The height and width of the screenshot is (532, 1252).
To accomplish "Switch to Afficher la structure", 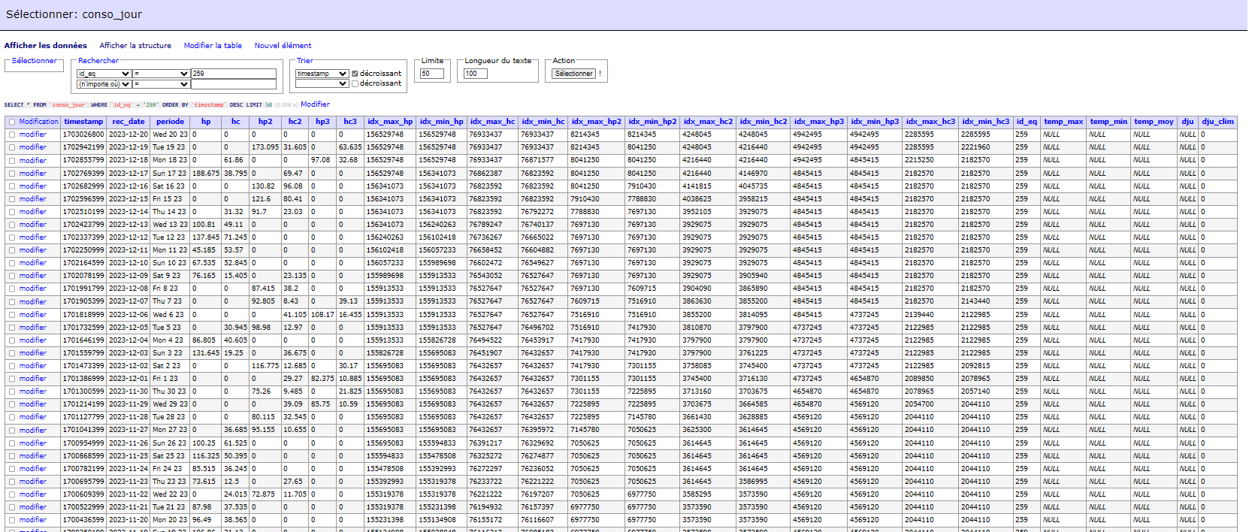I will (x=135, y=45).
